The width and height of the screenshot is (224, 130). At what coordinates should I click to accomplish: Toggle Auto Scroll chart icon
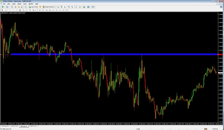click(x=76, y=7)
